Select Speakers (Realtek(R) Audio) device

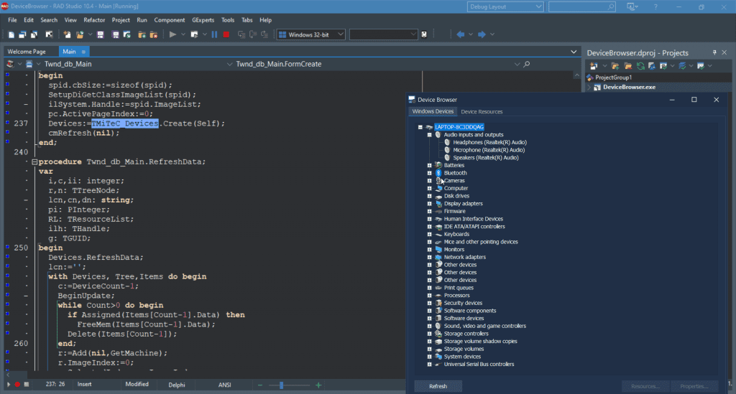coord(485,157)
